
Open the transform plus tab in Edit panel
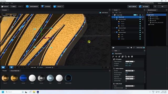(116, 57)
